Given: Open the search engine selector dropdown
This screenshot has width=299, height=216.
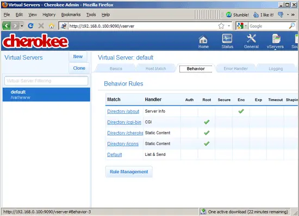Looking at the screenshot, I should pyautogui.click(x=246, y=26).
